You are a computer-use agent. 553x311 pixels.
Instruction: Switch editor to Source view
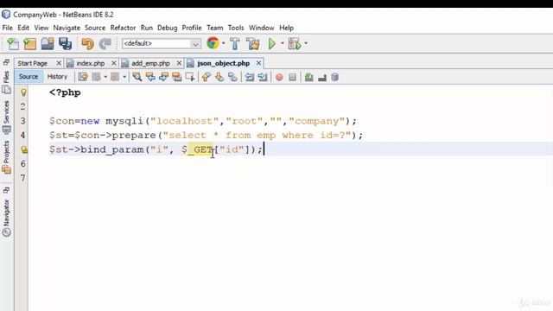tap(29, 77)
